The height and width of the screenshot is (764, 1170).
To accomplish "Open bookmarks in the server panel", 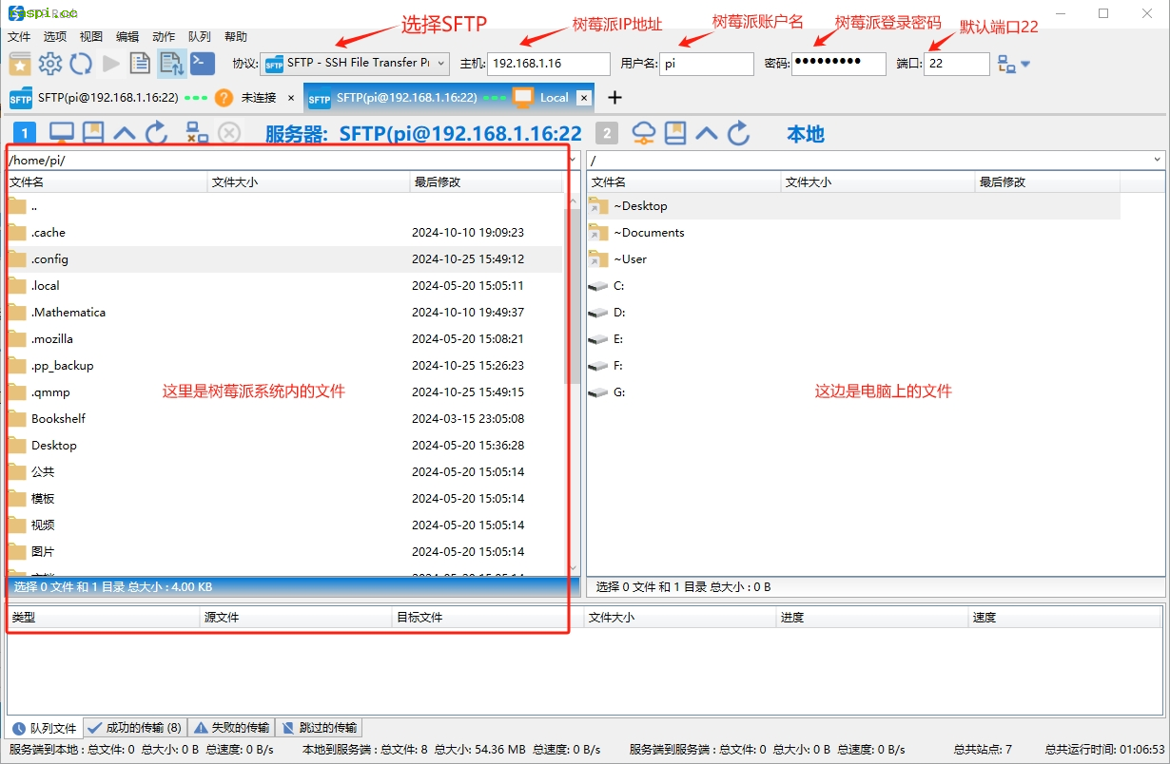I will [x=92, y=133].
